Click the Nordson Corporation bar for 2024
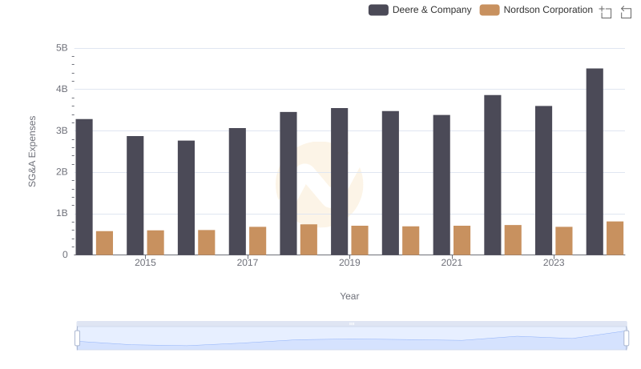Image resolution: width=641 pixels, height=369 pixels. (x=615, y=239)
